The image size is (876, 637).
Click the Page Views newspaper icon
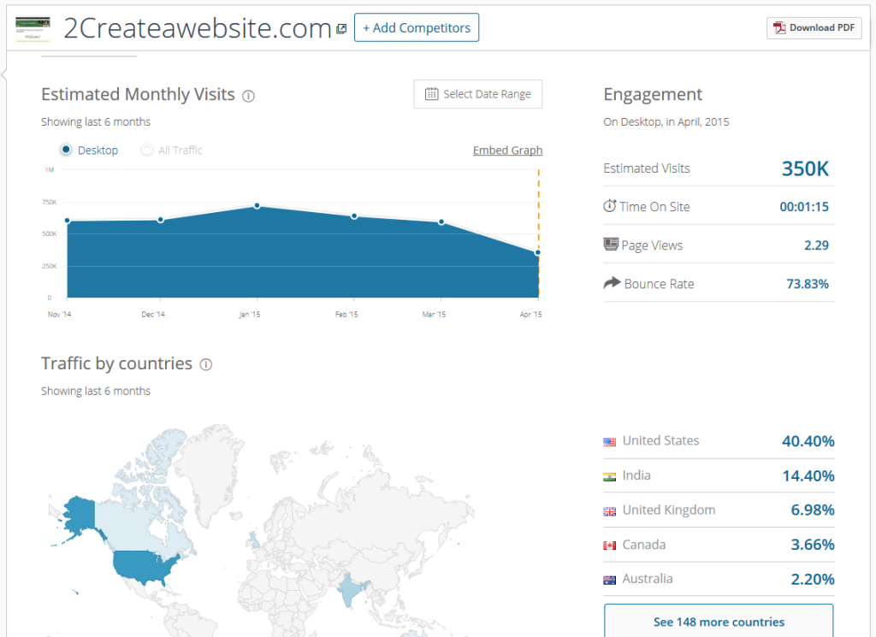click(x=611, y=244)
